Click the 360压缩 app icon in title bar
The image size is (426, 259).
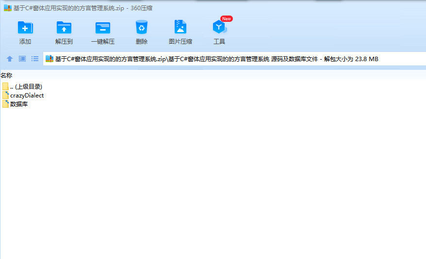click(8, 8)
